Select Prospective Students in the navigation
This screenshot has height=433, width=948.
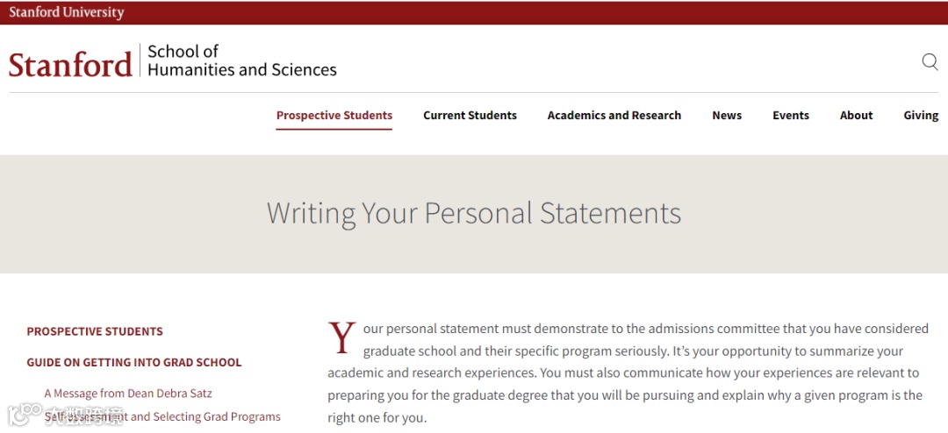(334, 116)
